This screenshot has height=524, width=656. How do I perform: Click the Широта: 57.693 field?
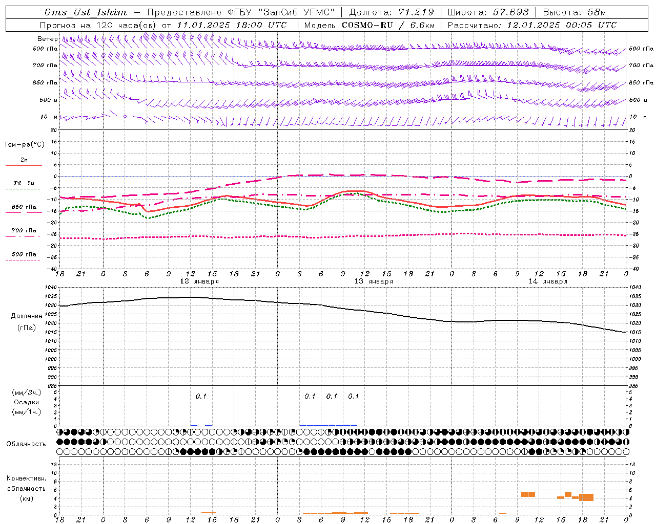point(488,12)
